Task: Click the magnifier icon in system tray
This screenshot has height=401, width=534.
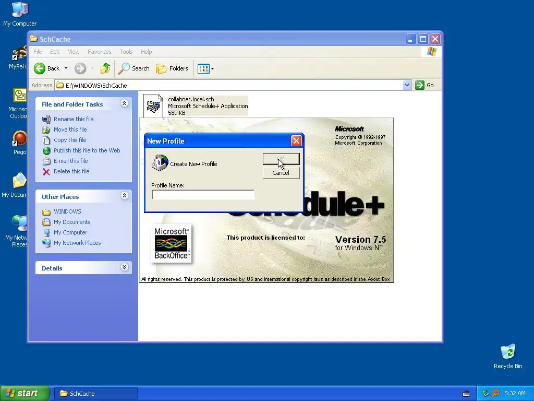Action: coord(495,394)
